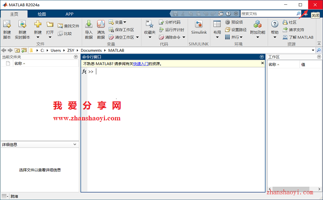This screenshot has height=200, width=323.
Task: Open quick access toolbar options dropdown
Action: (236, 14)
